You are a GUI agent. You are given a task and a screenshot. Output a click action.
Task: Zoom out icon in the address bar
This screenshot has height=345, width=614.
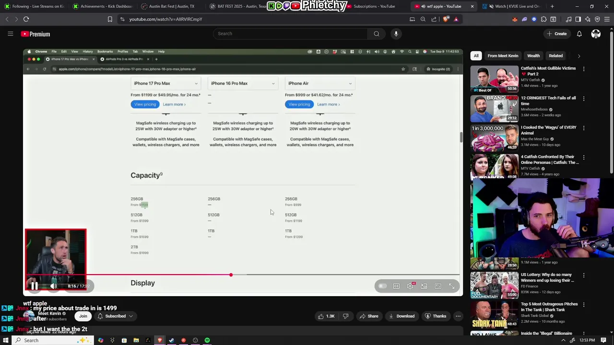pos(423,19)
